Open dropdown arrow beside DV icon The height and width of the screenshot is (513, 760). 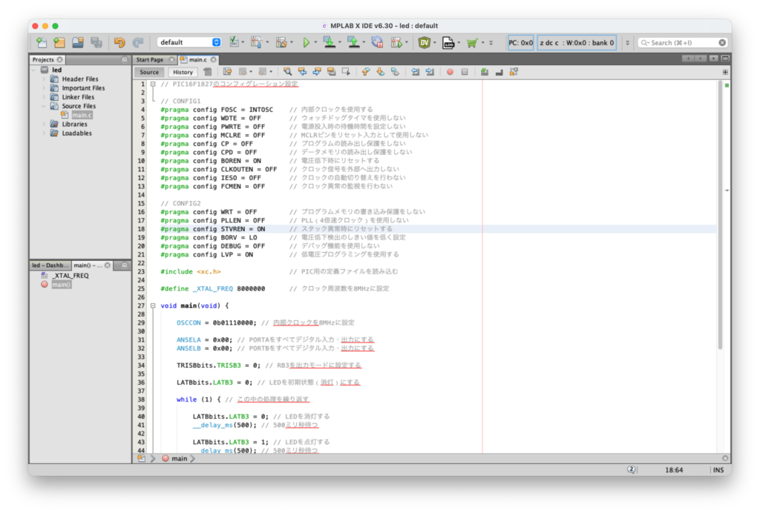coord(434,42)
